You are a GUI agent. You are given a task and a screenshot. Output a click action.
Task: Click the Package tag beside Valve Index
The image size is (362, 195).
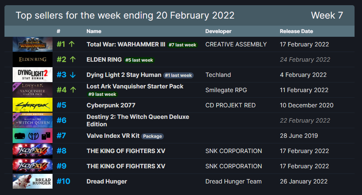152,136
